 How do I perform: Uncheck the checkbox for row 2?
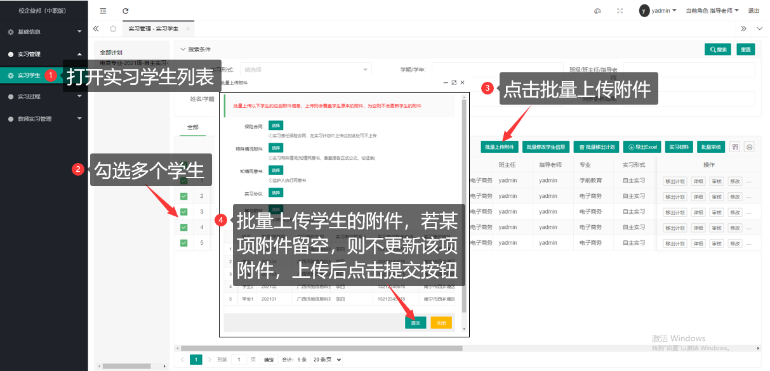point(184,197)
